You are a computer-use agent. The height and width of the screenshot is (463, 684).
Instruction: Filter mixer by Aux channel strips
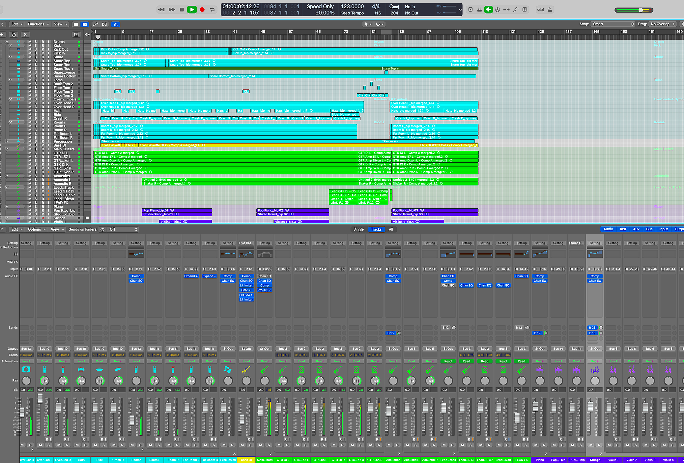tap(636, 229)
